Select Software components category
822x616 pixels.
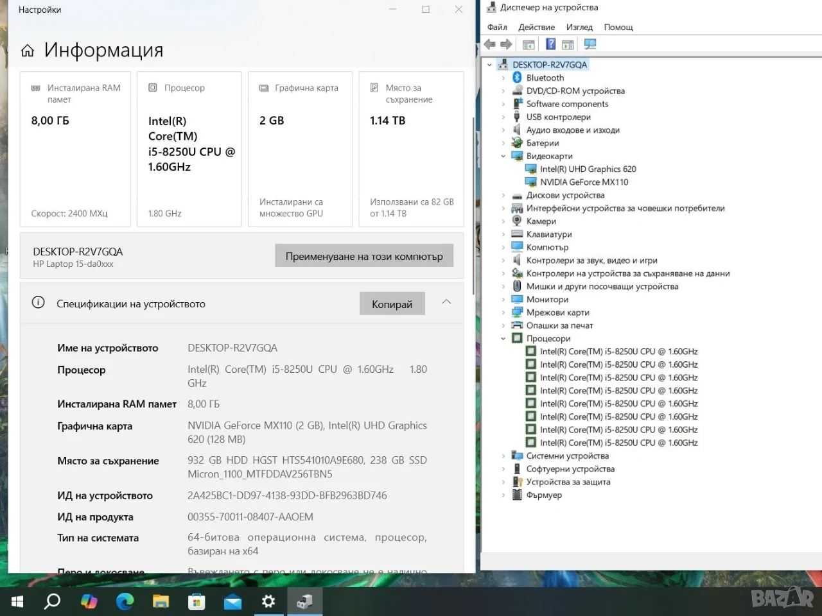tap(567, 104)
